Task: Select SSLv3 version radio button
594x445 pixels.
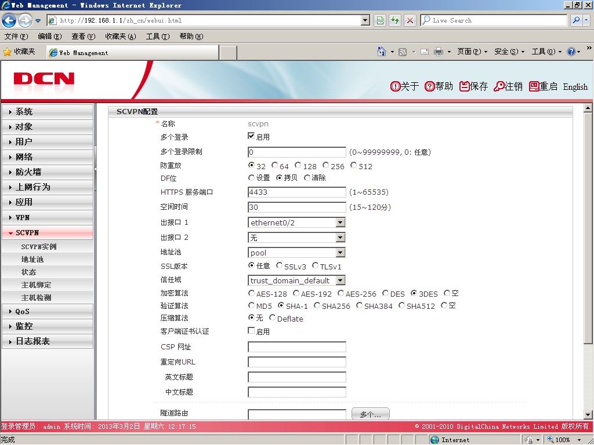Action: pos(279,265)
